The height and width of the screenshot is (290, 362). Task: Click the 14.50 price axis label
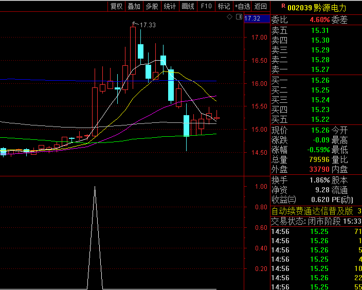click(x=259, y=152)
